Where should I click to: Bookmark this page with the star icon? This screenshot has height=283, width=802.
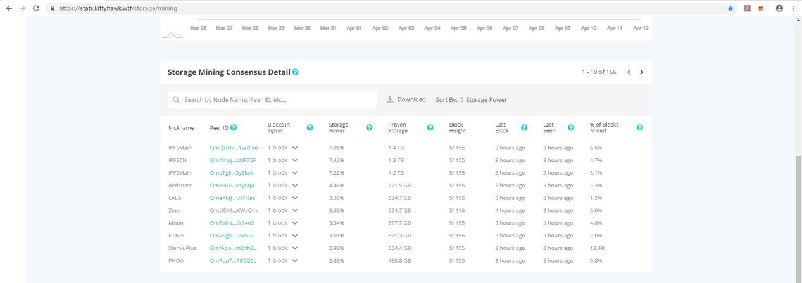(x=731, y=8)
